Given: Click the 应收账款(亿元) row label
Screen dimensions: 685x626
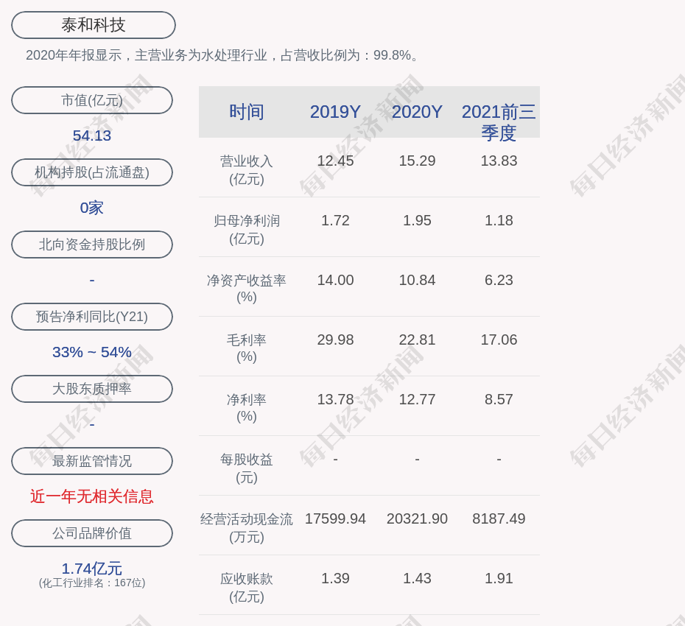Looking at the screenshot, I should (247, 588).
